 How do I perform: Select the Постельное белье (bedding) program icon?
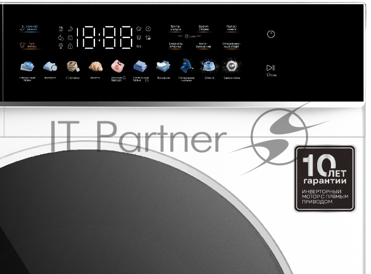point(141,66)
